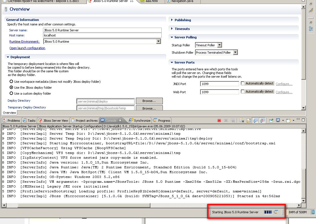Click the server startup progress bar
This screenshot has width=316, height=224.
[x=268, y=212]
